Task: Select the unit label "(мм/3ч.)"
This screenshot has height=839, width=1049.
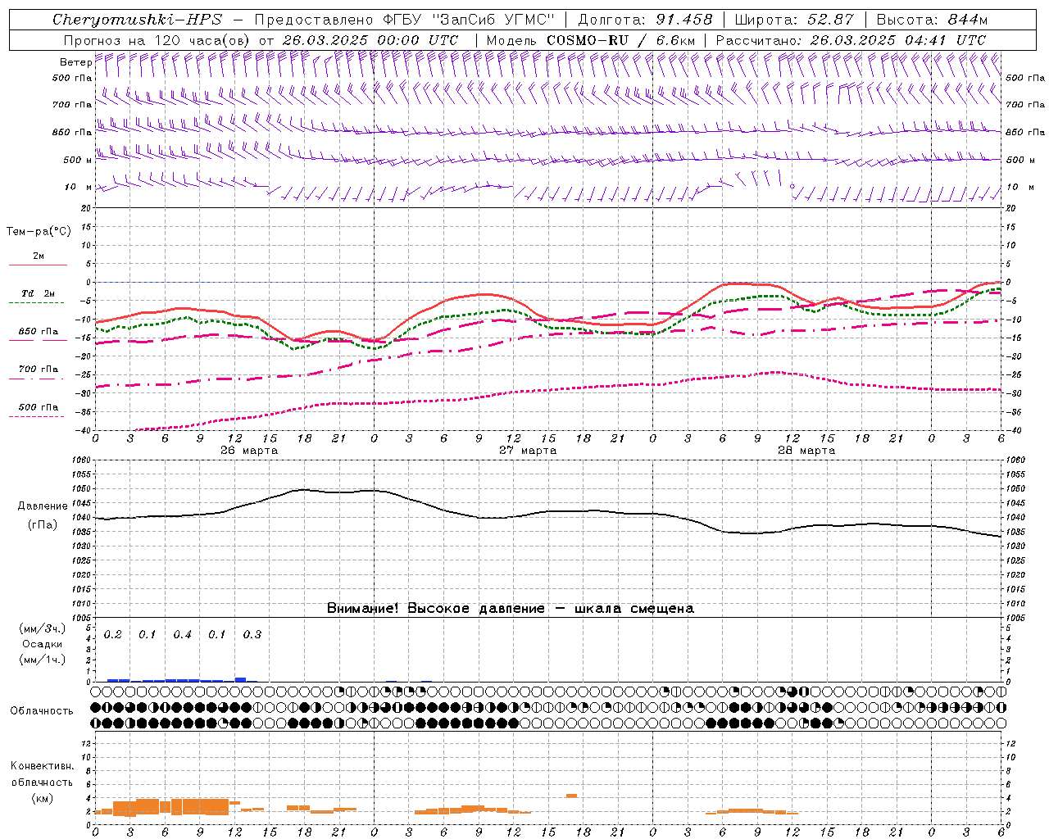Action: pos(43,628)
